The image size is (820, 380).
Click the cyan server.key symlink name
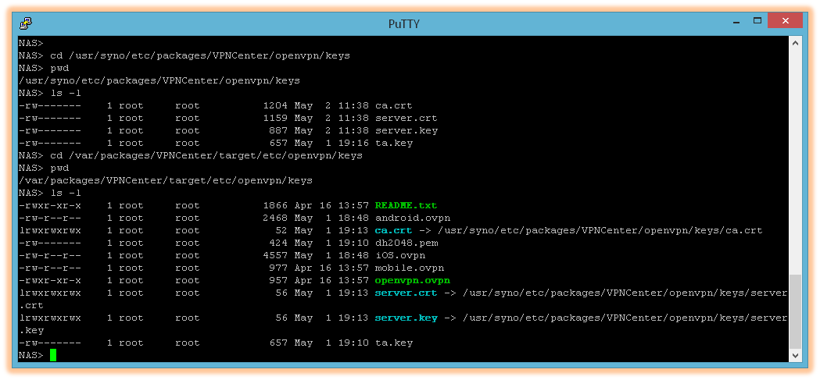coord(406,318)
